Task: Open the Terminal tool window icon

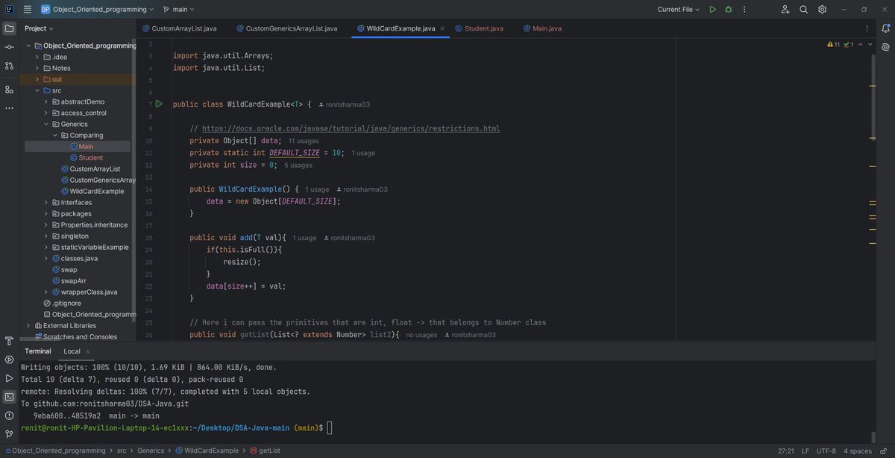Action: (x=9, y=397)
